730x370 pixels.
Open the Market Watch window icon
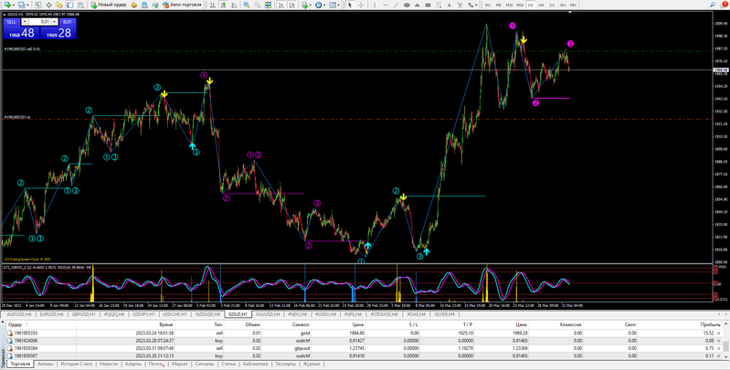coord(37,5)
